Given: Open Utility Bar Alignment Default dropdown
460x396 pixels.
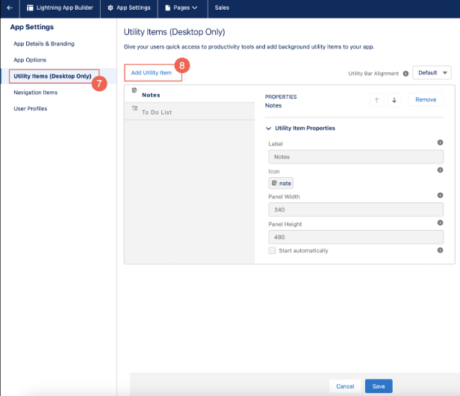Looking at the screenshot, I should 432,72.
